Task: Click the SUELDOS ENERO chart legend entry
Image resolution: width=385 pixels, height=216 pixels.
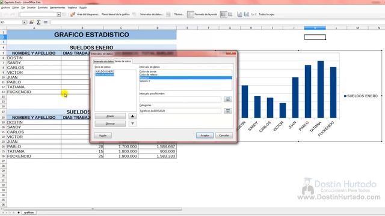Action: pos(361,96)
